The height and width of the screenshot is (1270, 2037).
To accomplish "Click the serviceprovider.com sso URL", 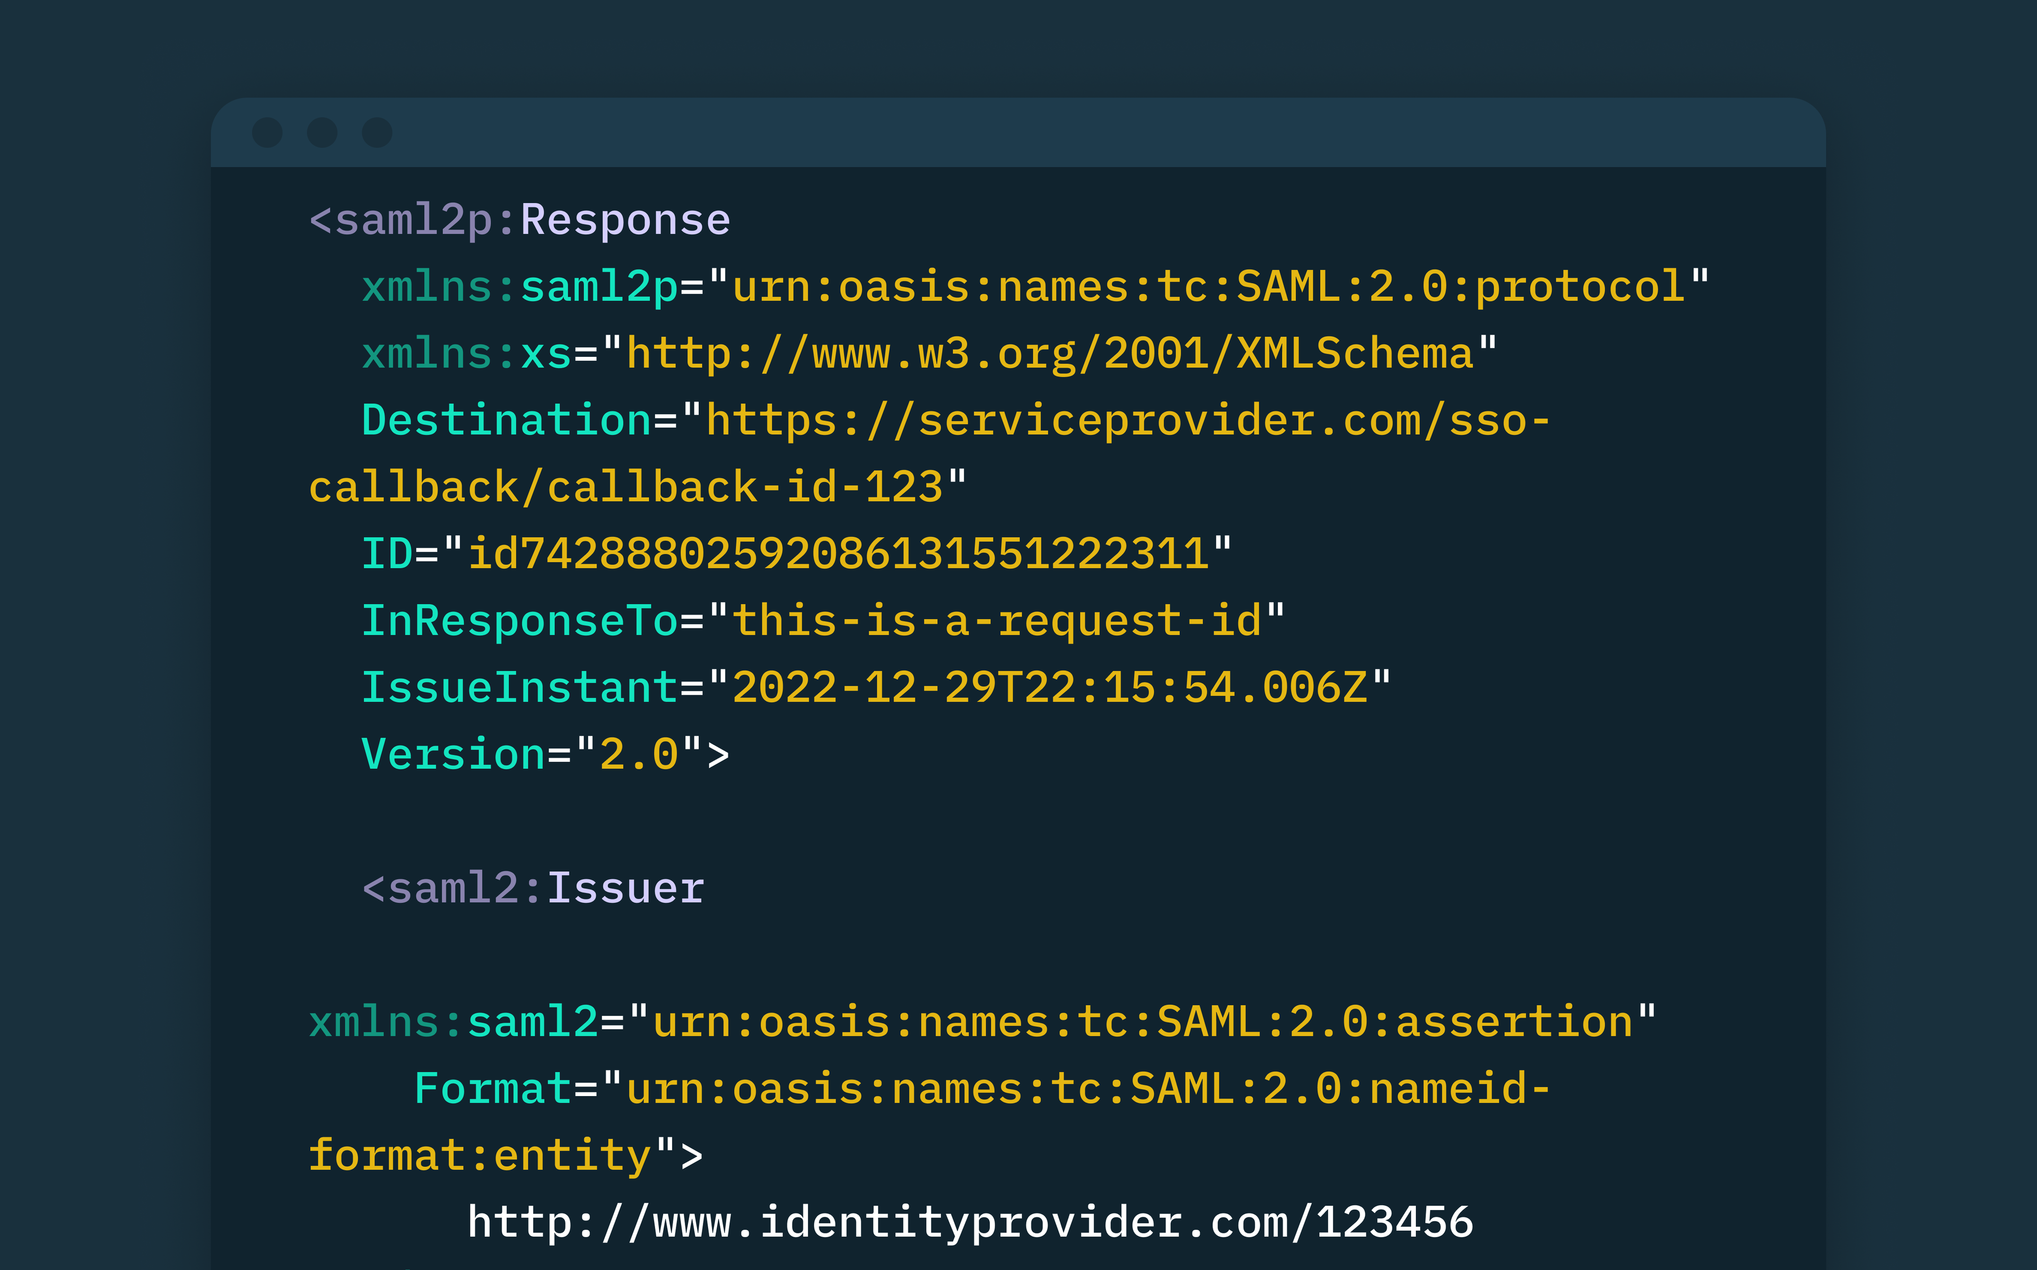I will click(1127, 420).
